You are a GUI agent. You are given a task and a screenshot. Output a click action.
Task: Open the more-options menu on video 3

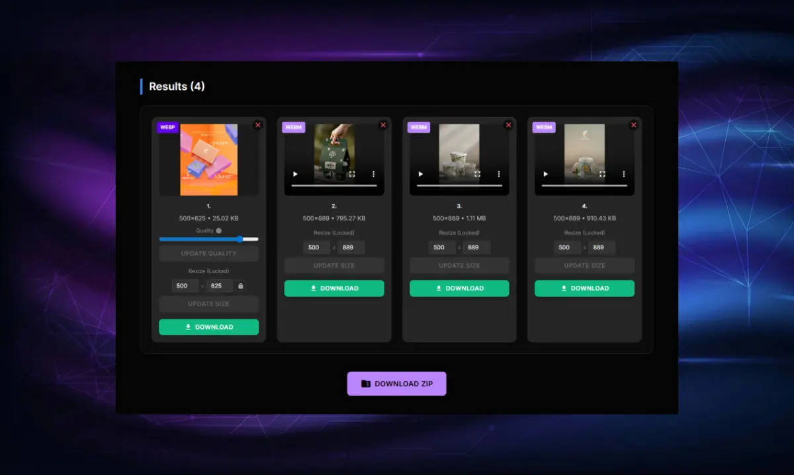point(498,173)
